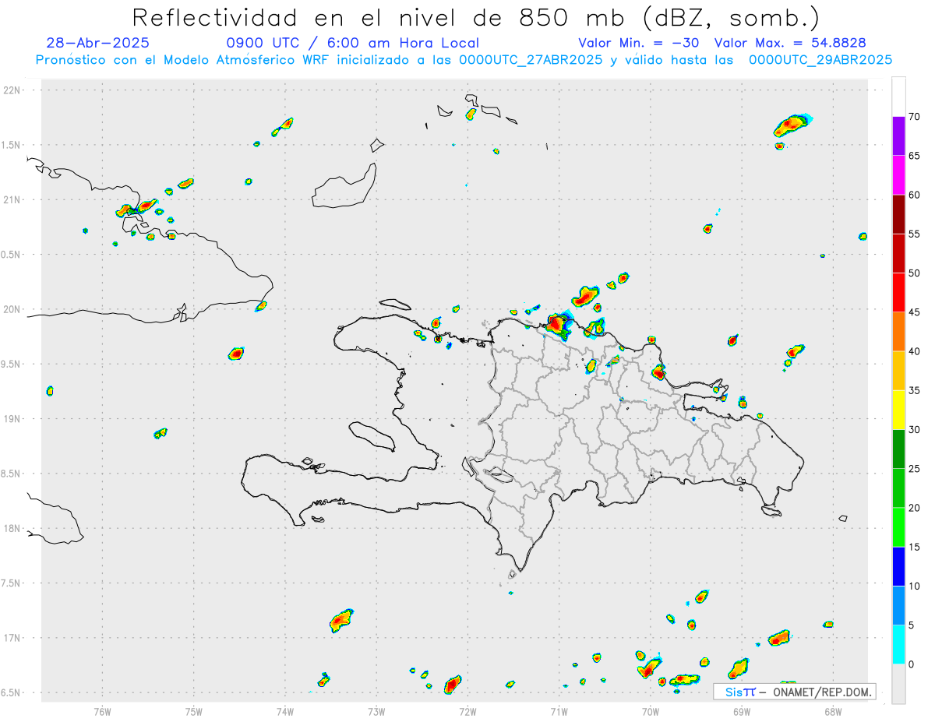Click the '18N' latitude axis label
The image size is (935, 722).
pyautogui.click(x=12, y=528)
